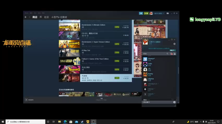Click Fallout 4 GOTY capsule thumbnail
This screenshot has height=124, width=222.
69,61
